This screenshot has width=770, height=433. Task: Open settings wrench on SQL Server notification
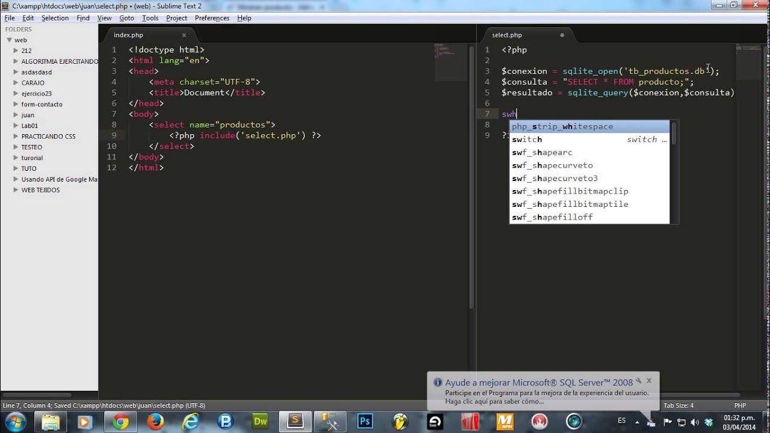click(639, 381)
